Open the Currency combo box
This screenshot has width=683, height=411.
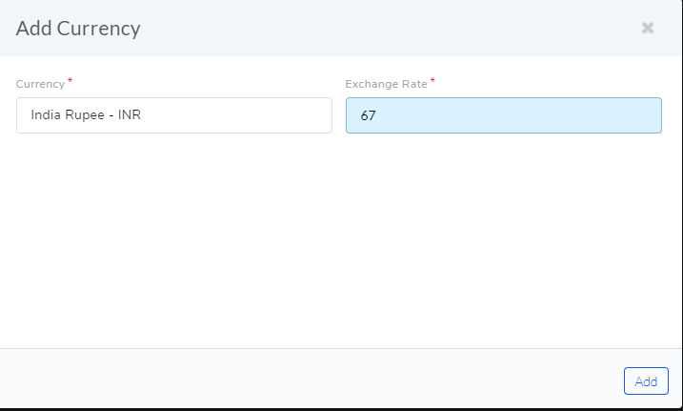(174, 115)
